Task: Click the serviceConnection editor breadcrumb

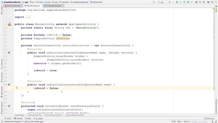Action: point(34,115)
